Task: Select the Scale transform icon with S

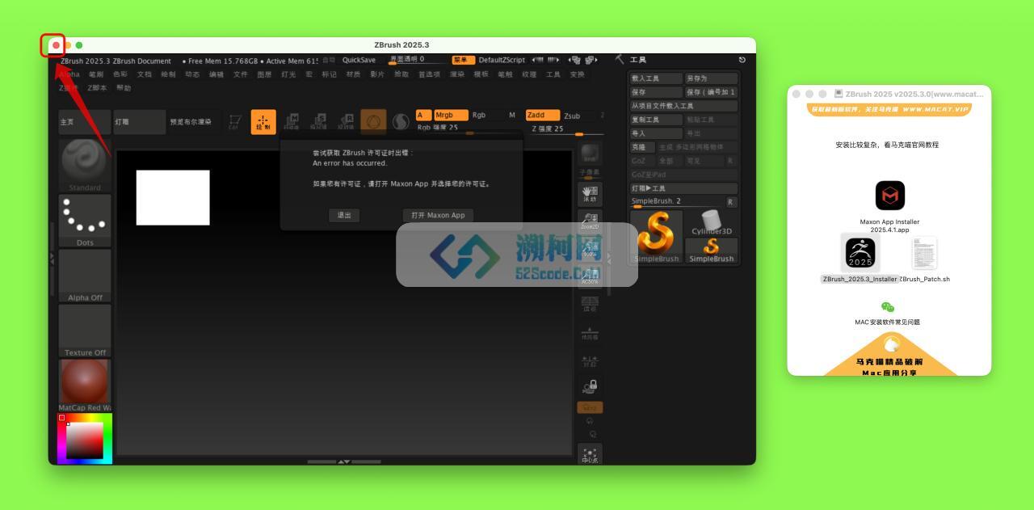Action: pos(318,122)
